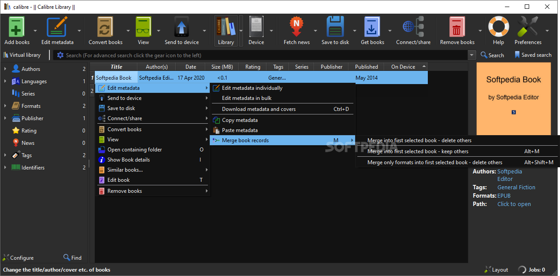Image resolution: width=560 pixels, height=276 pixels.
Task: Open the Preferences tools icon
Action: [528, 26]
